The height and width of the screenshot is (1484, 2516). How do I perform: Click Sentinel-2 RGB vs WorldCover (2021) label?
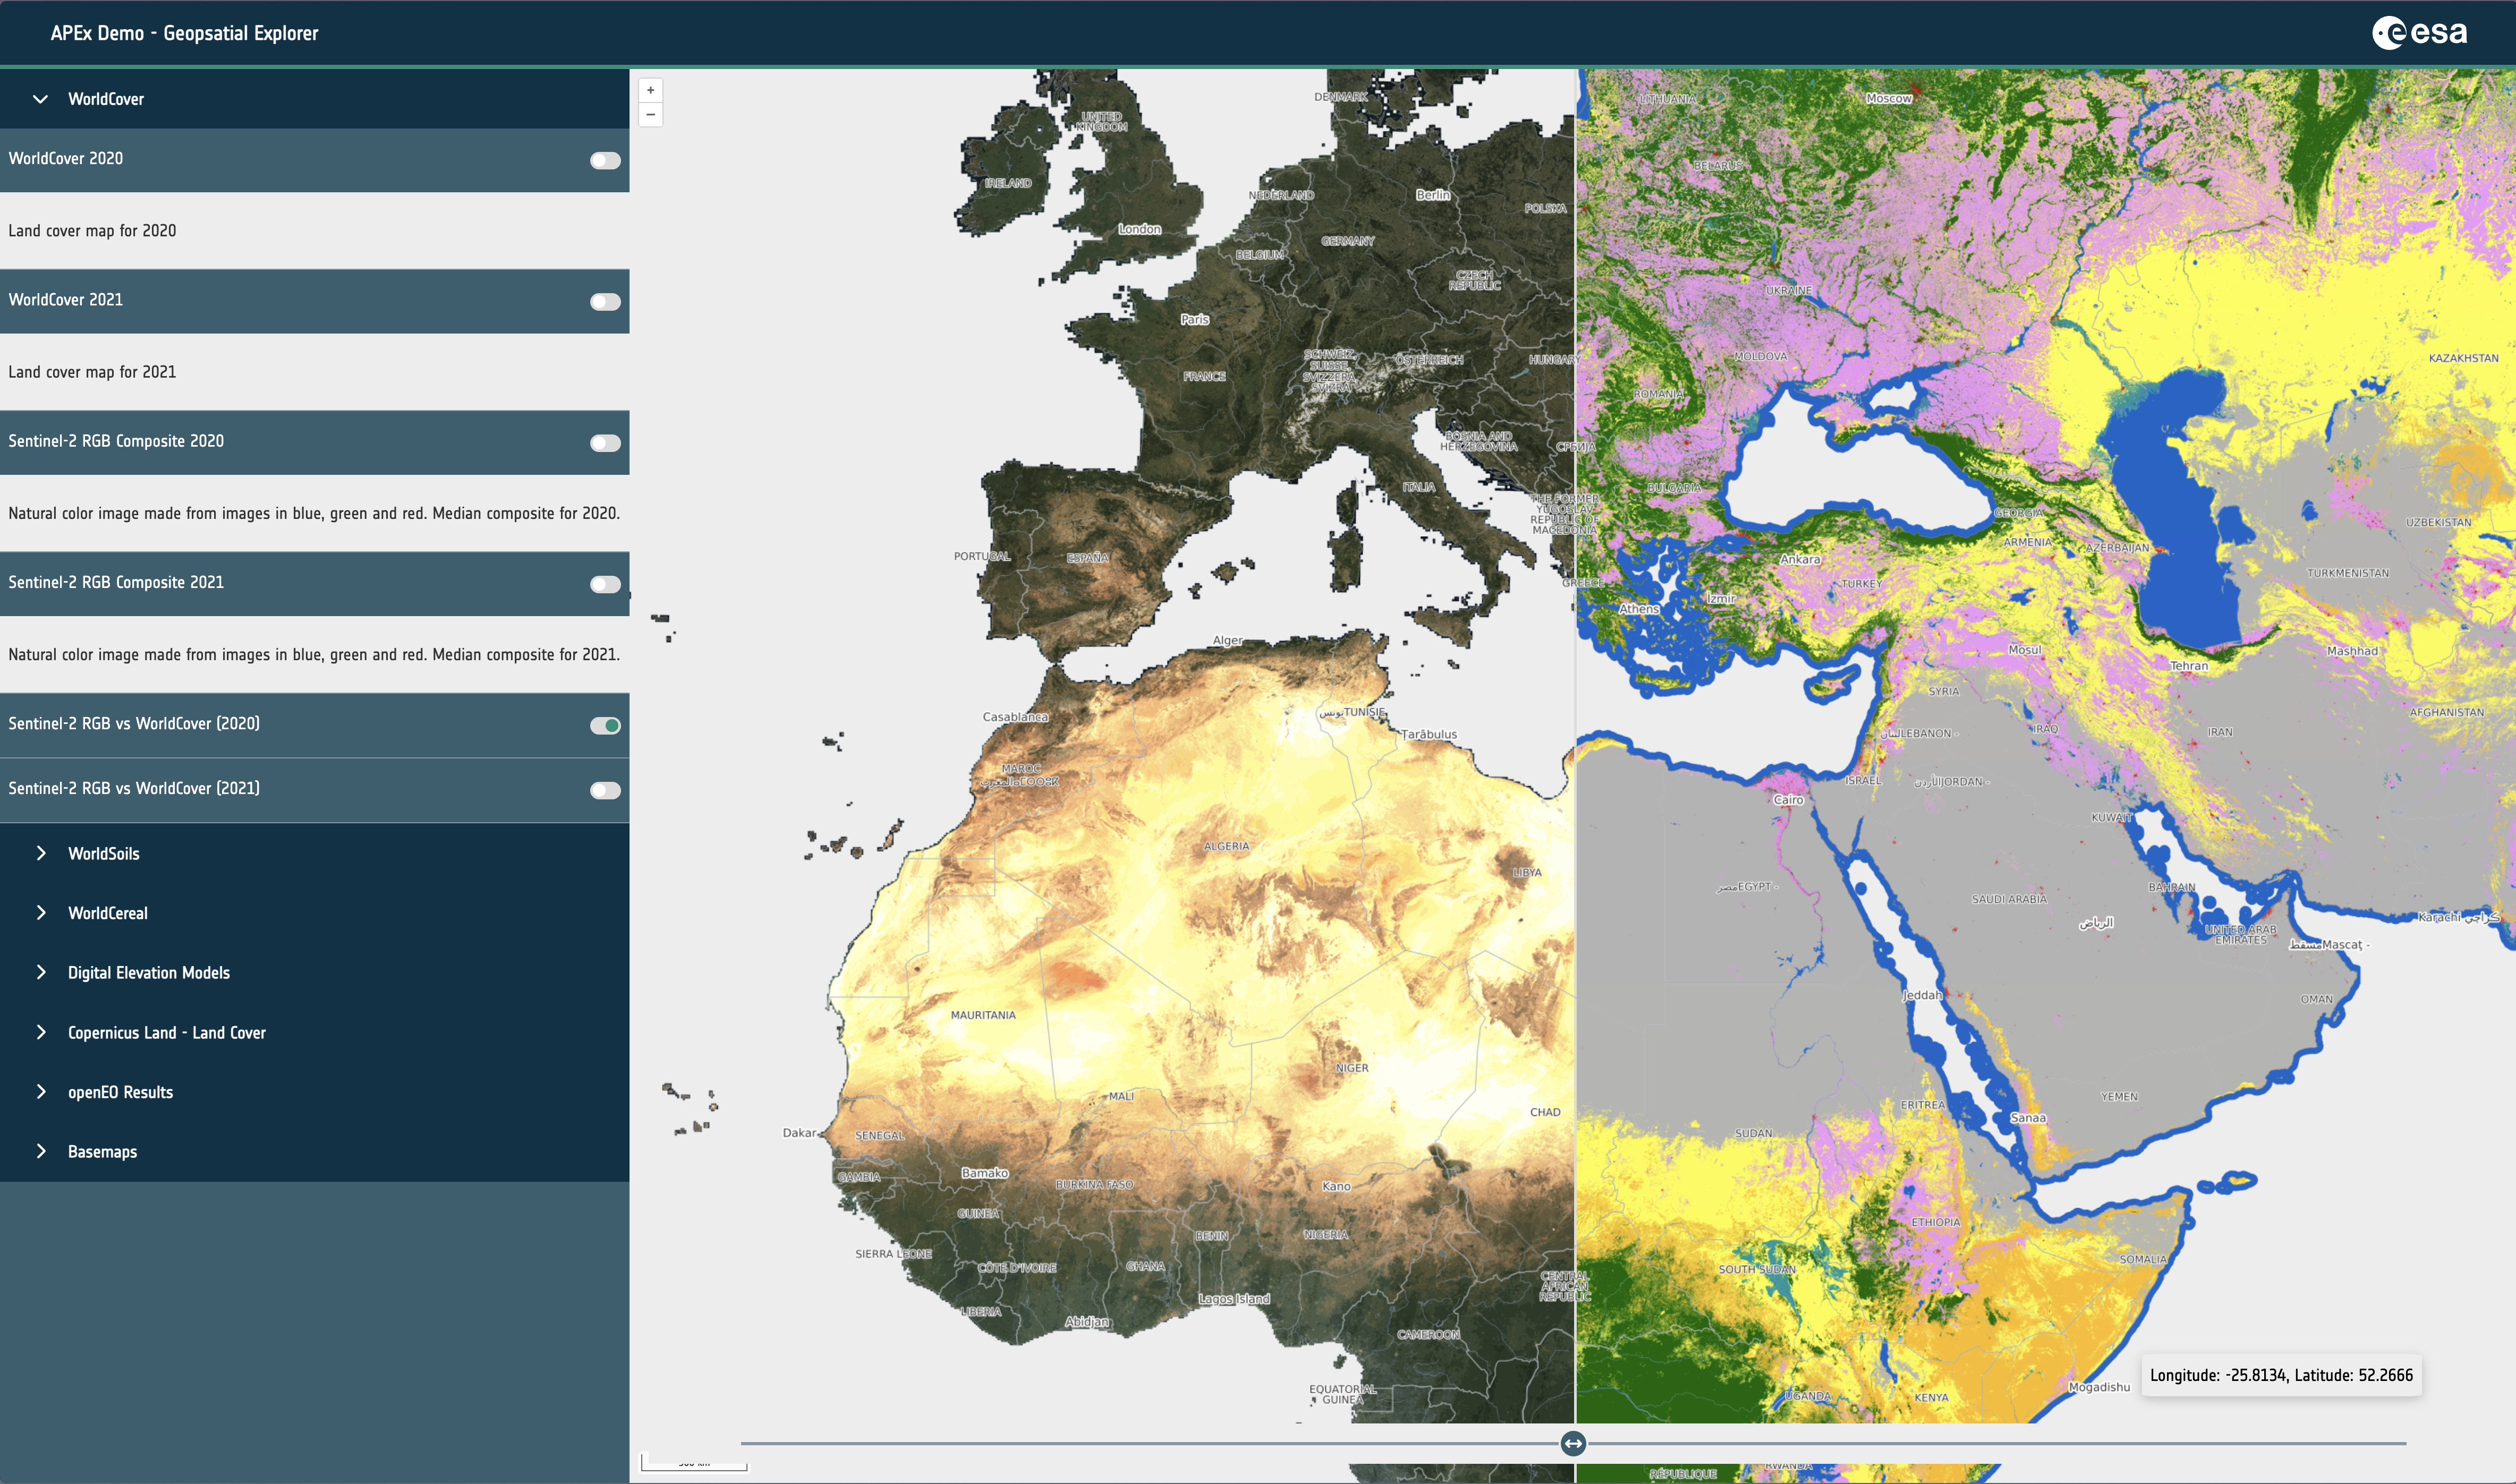134,788
